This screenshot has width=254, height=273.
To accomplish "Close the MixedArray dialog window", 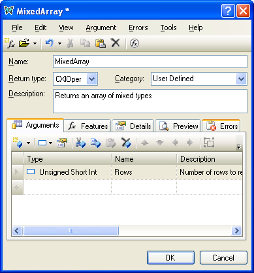I will click(243, 10).
